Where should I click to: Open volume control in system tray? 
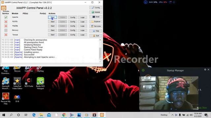(x=191, y=115)
